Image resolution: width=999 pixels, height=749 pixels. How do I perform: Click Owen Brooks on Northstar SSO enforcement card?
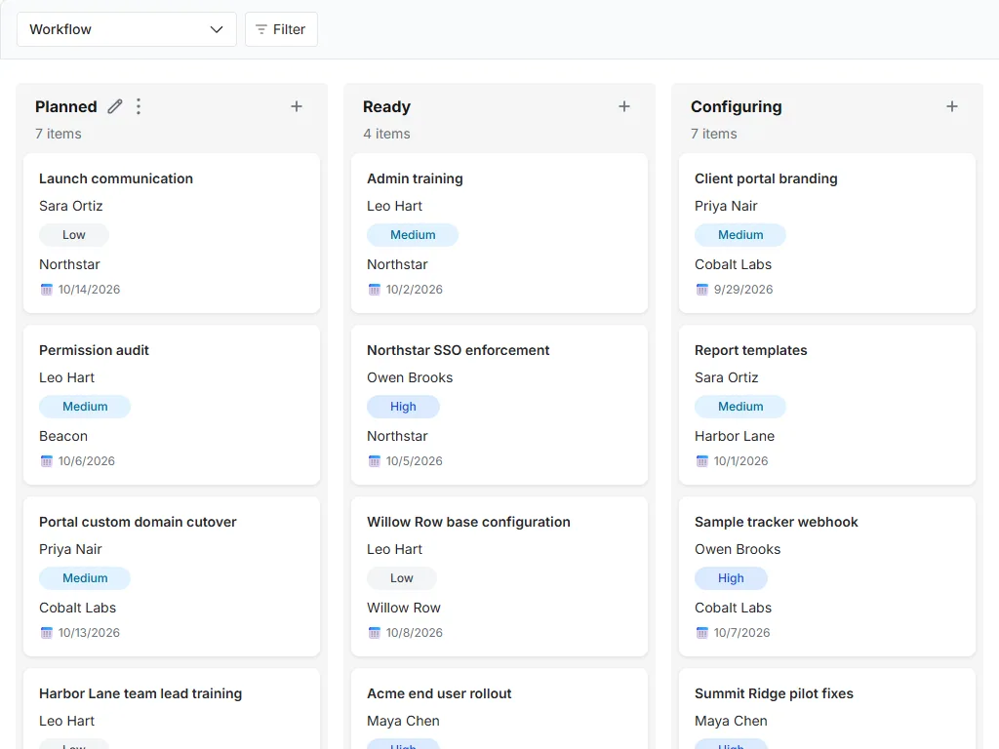(x=410, y=377)
